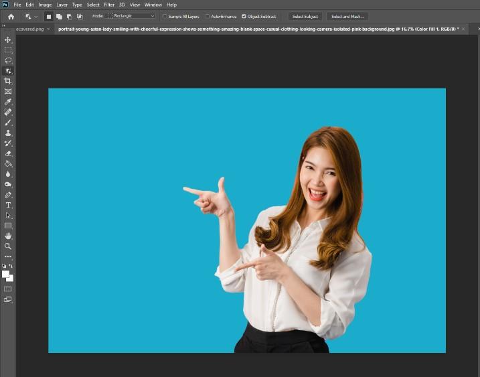
Task: Reset default foreground and background colors
Action: coord(4,266)
